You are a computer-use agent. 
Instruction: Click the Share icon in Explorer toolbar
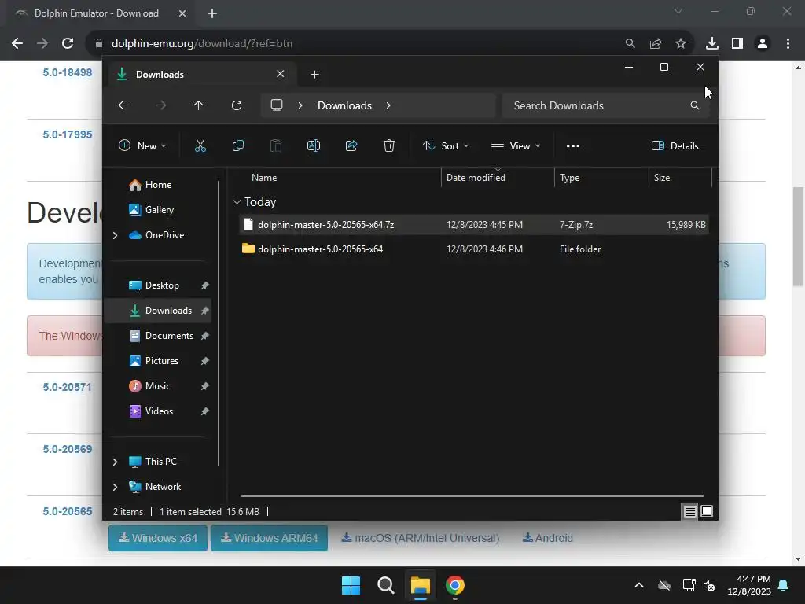coord(351,145)
